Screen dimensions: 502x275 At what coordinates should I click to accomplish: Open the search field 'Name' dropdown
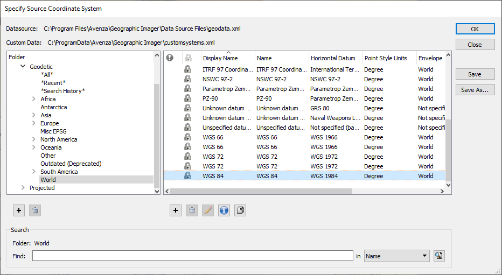click(x=396, y=256)
